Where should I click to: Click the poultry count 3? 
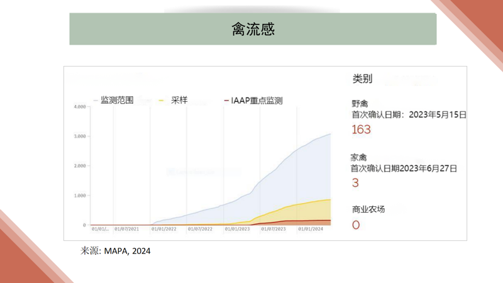click(355, 183)
